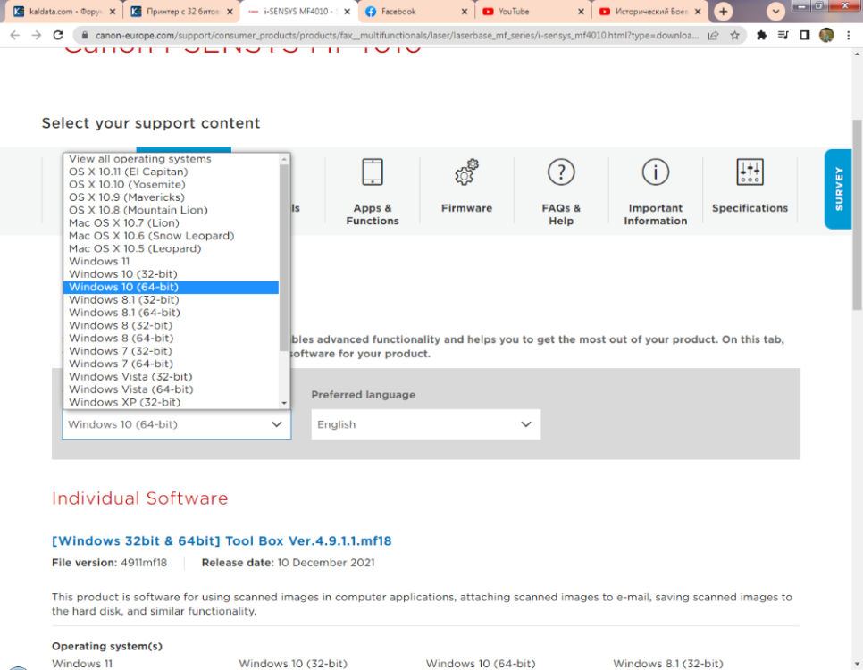Choose OS X 10.9 (Mavericks)
The width and height of the screenshot is (863, 670).
[171, 197]
